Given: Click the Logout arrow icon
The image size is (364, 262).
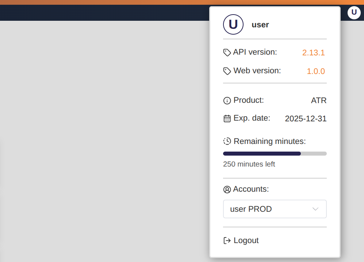Looking at the screenshot, I should tap(227, 241).
